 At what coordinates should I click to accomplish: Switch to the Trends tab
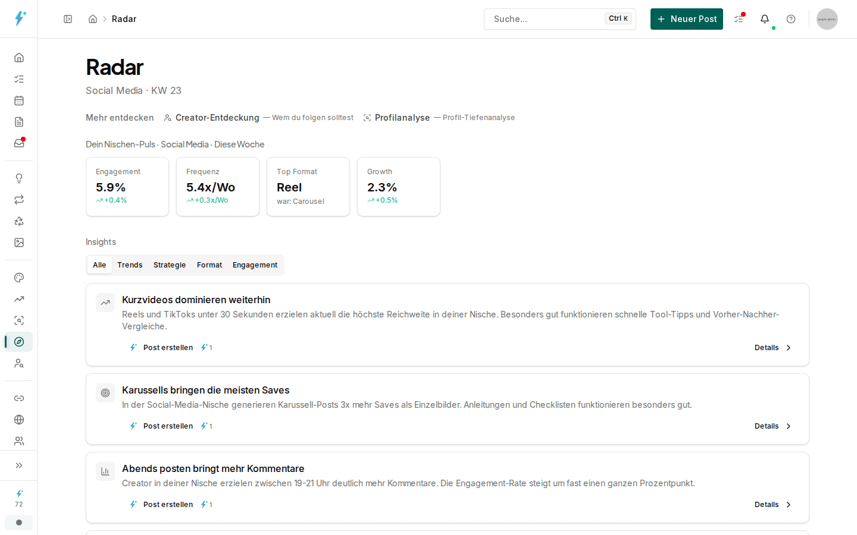click(x=130, y=265)
